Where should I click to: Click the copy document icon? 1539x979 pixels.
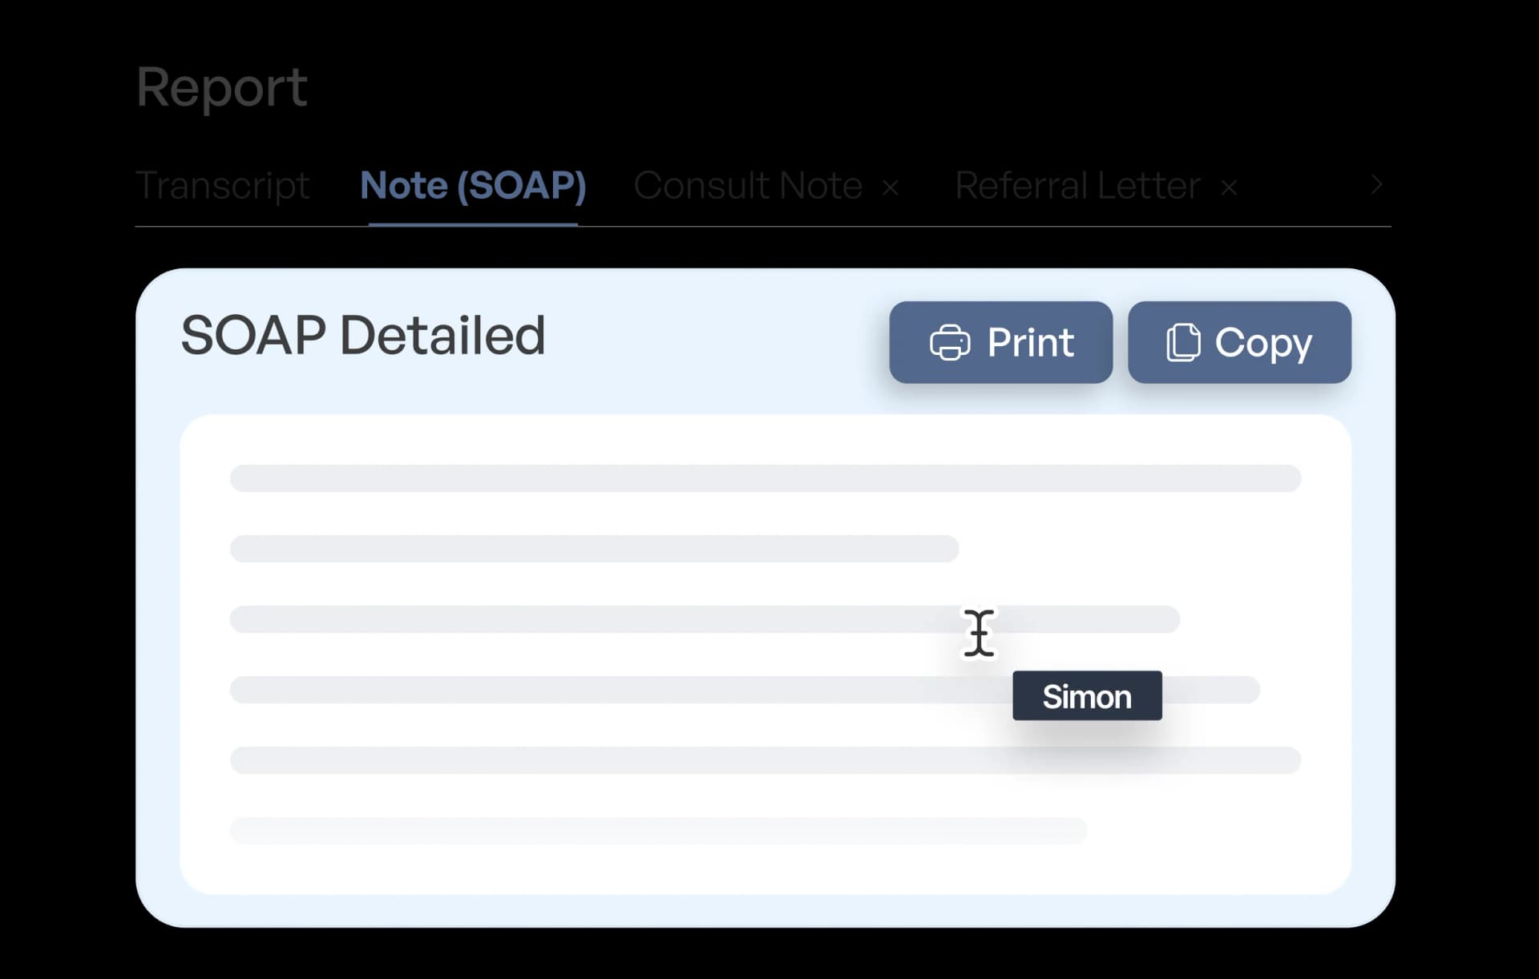point(1183,343)
